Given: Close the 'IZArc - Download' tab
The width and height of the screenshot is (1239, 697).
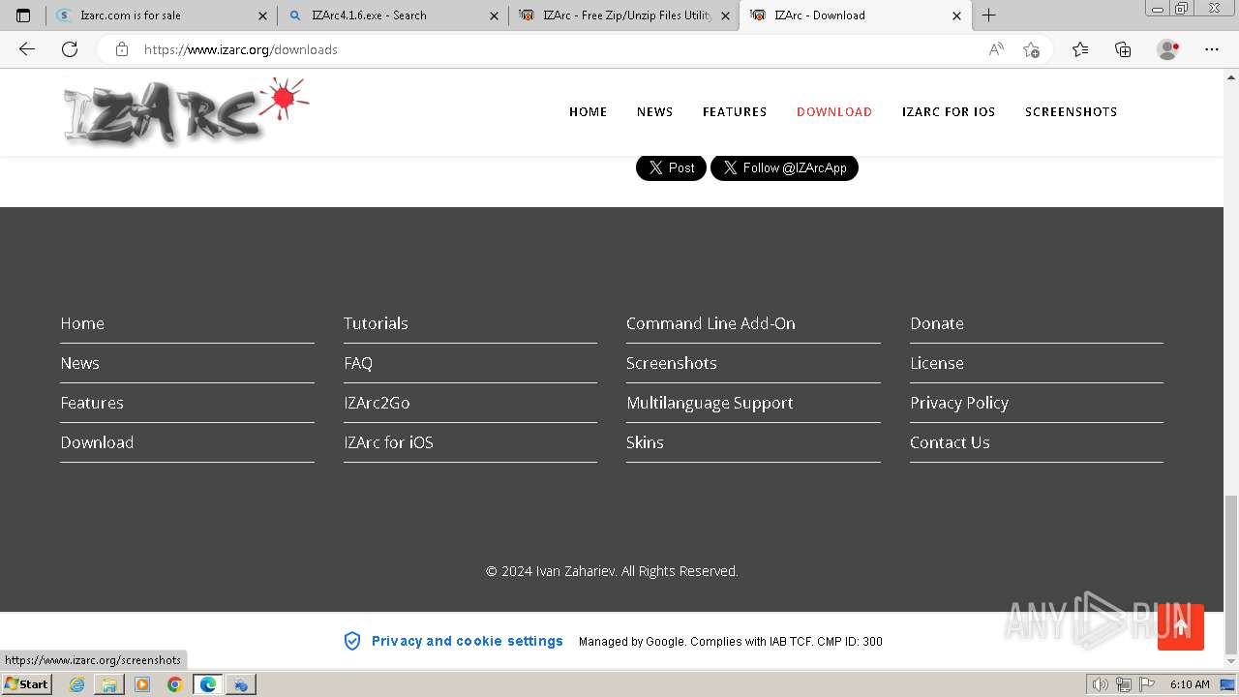Looking at the screenshot, I should tap(956, 15).
